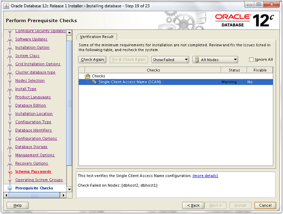
Task: Click the Check Again button
Action: pos(92,59)
